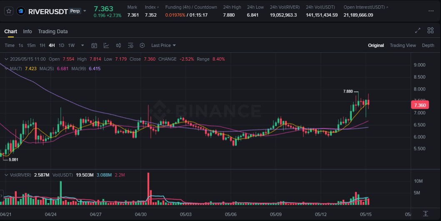Click the Vol(USDT) value 19.503M

point(85,175)
